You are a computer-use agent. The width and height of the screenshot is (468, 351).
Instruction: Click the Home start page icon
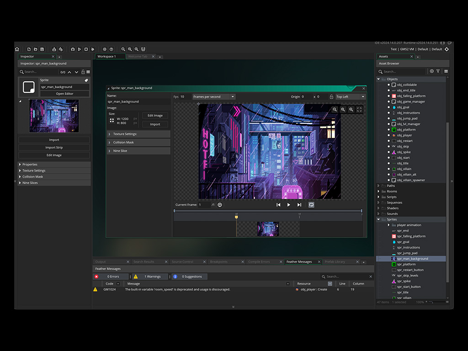click(17, 49)
